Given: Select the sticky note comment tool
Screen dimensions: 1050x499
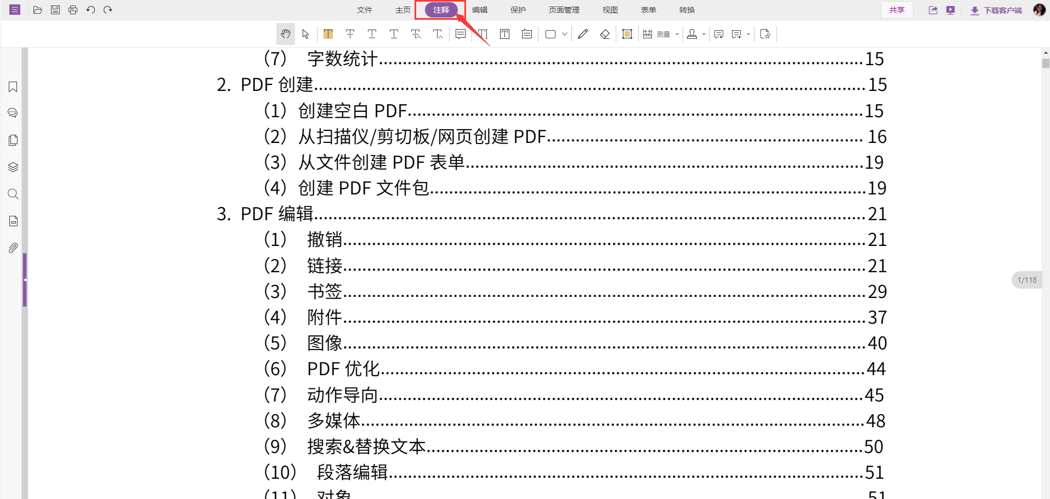Looking at the screenshot, I should (x=460, y=34).
